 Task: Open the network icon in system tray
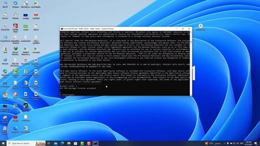(234, 143)
